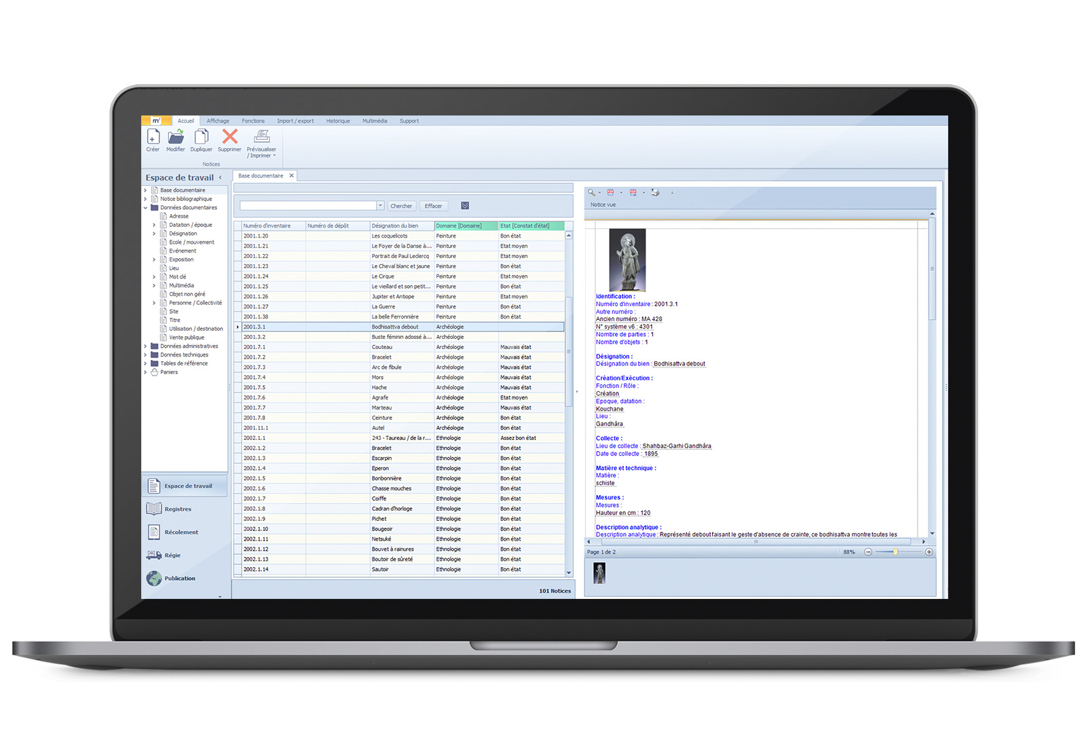The width and height of the screenshot is (1086, 747).
Task: Switch to the Affichage ribbon tab
Action: click(x=218, y=121)
